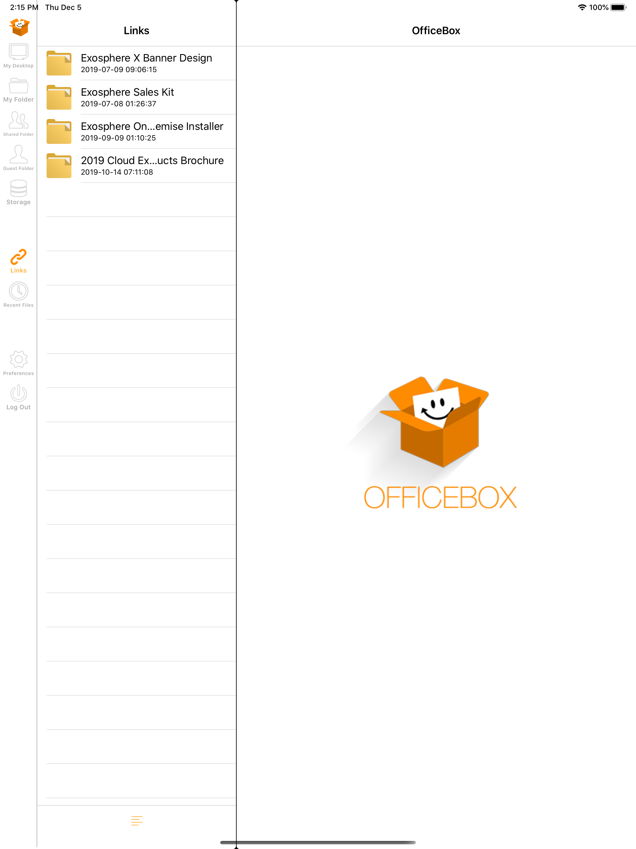Click date 2019-10-14 07:11:08

tap(117, 172)
